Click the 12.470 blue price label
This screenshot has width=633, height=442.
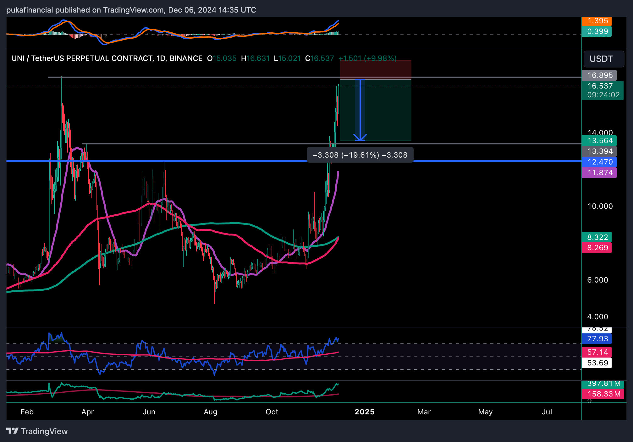599,162
